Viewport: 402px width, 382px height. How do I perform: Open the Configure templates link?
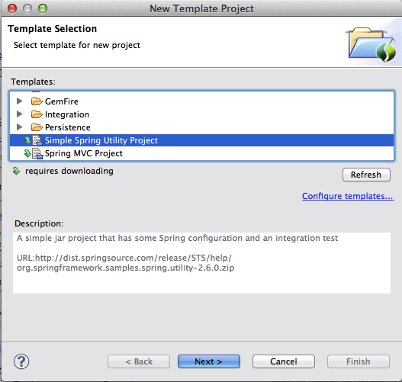348,196
